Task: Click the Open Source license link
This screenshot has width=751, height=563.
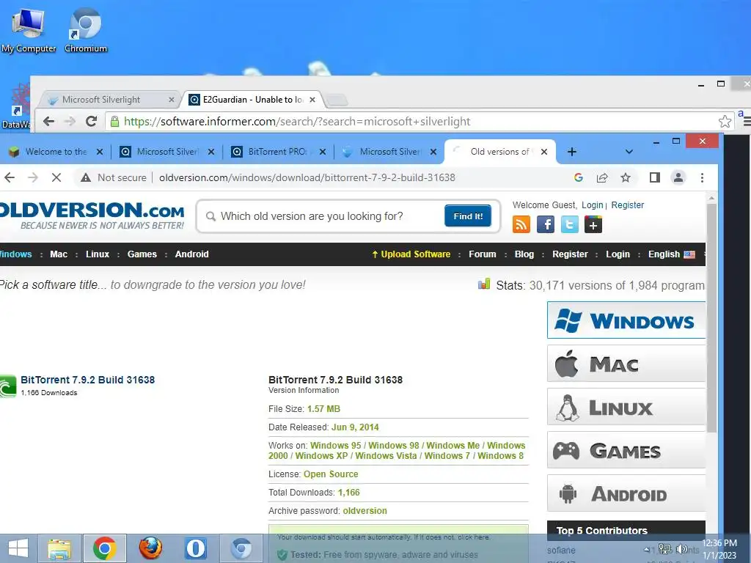Action: [331, 474]
